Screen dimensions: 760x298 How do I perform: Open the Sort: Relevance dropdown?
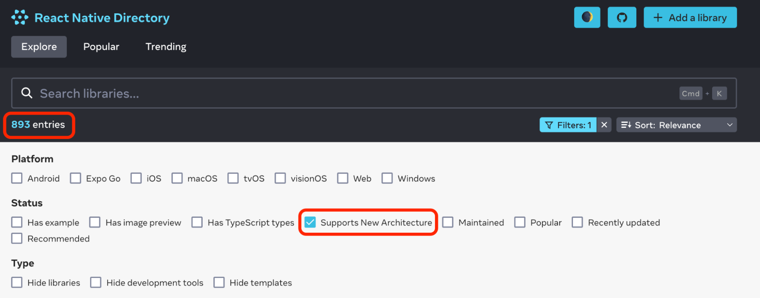tap(676, 125)
